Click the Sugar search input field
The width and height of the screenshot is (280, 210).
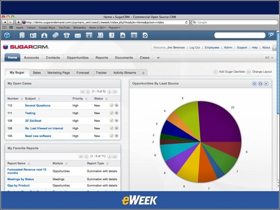click(x=240, y=35)
